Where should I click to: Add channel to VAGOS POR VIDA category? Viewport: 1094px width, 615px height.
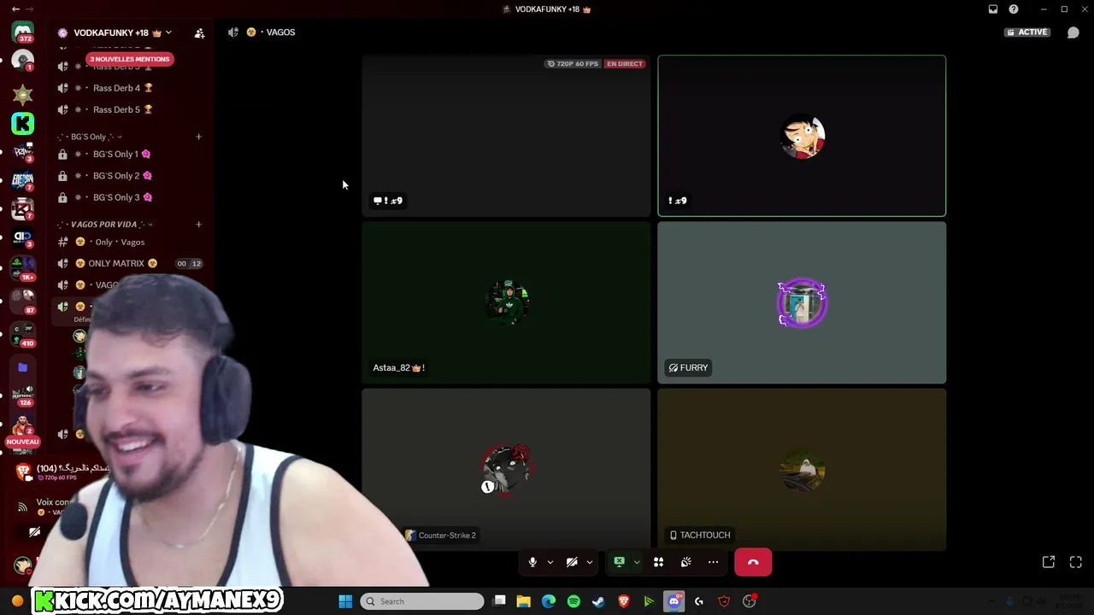coord(198,225)
